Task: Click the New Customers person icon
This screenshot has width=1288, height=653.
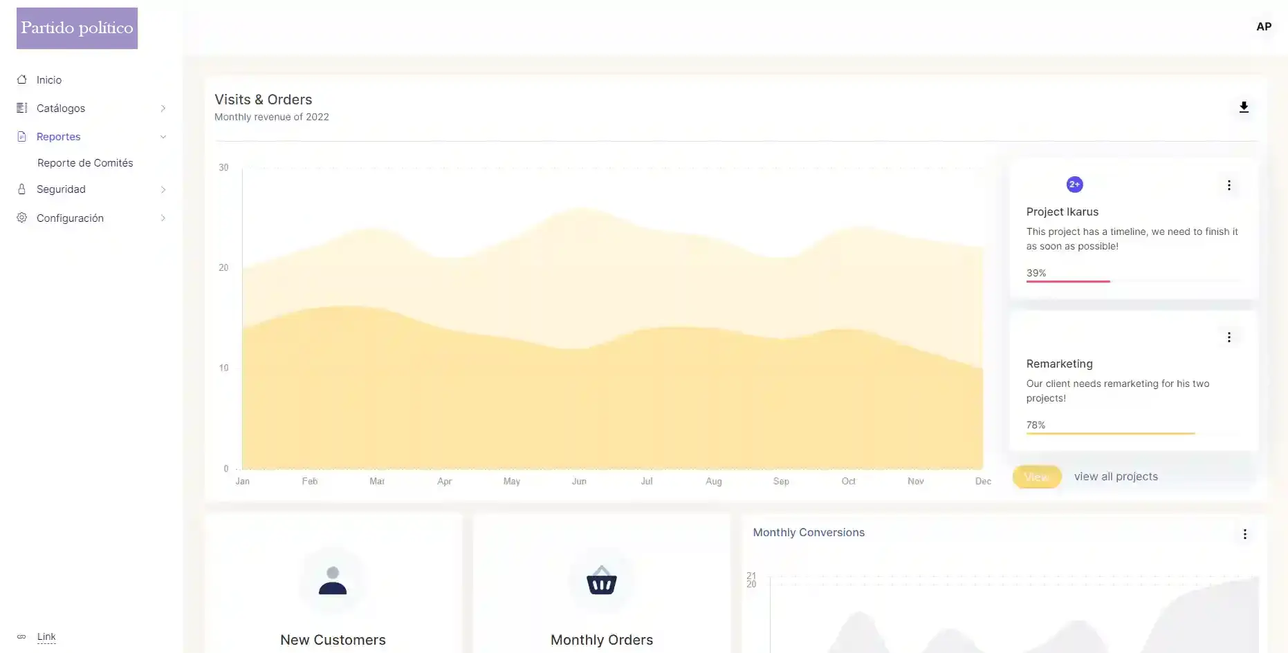Action: pyautogui.click(x=333, y=580)
